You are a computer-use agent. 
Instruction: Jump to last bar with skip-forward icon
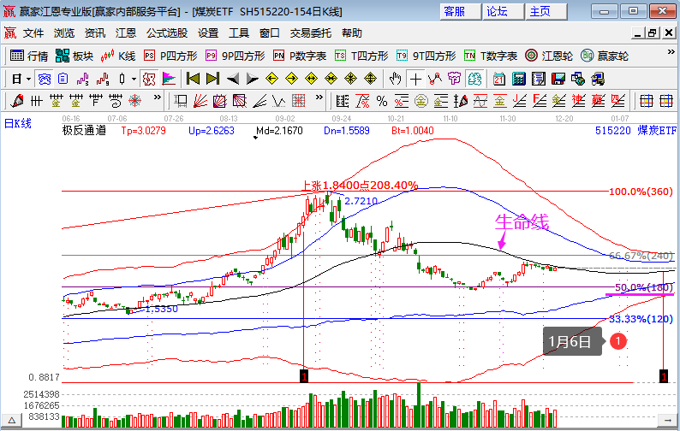click(212, 79)
